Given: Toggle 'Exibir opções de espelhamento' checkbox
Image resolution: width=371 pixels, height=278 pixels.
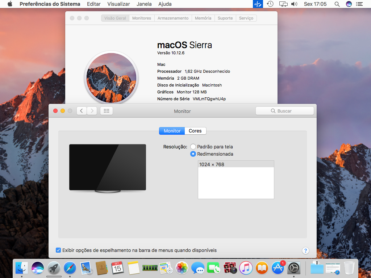Looking at the screenshot, I should tap(58, 250).
